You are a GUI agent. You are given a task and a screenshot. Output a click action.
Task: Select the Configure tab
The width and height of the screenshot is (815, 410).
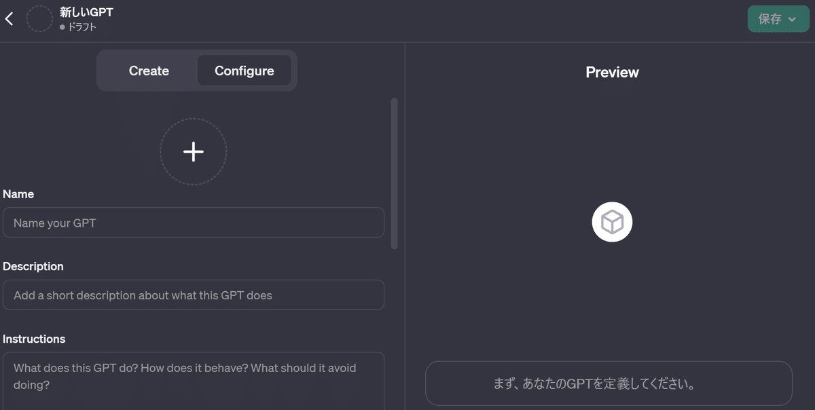coord(244,71)
